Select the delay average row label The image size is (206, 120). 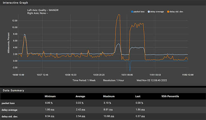pyautogui.click(x=9, y=110)
